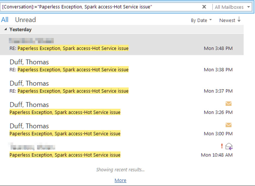Click the Newest descending arrow to reverse sort
Image resolution: width=255 pixels, height=186 pixels.
238,20
